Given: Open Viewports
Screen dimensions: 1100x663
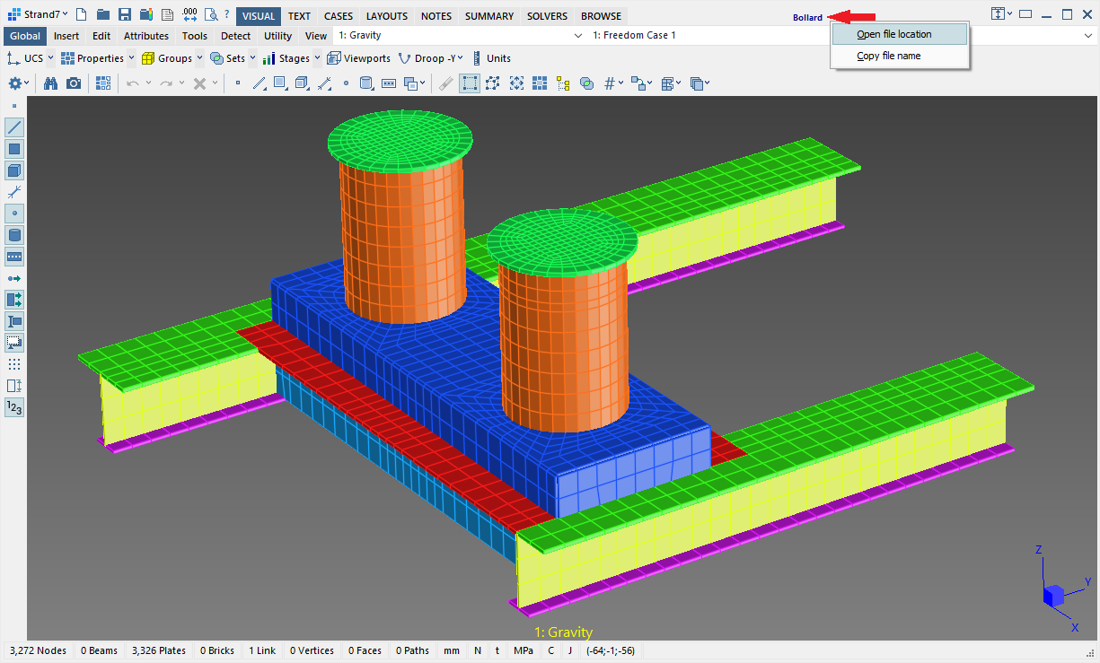Looking at the screenshot, I should tap(358, 58).
